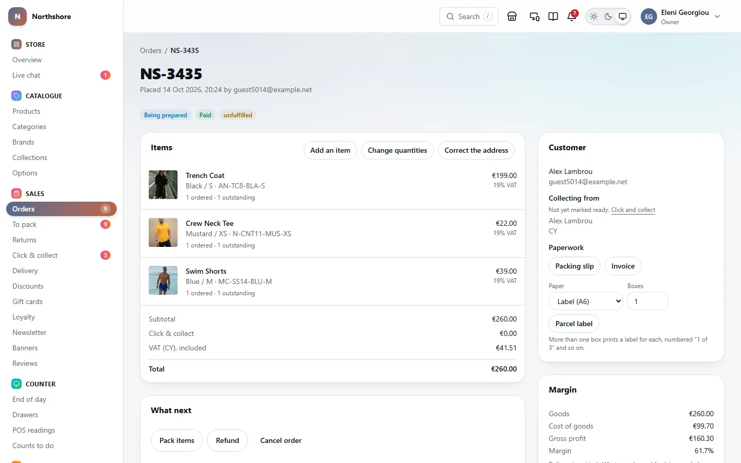Open notifications bell with 7 alerts
Viewport: 741px width, 463px height.
pos(572,16)
